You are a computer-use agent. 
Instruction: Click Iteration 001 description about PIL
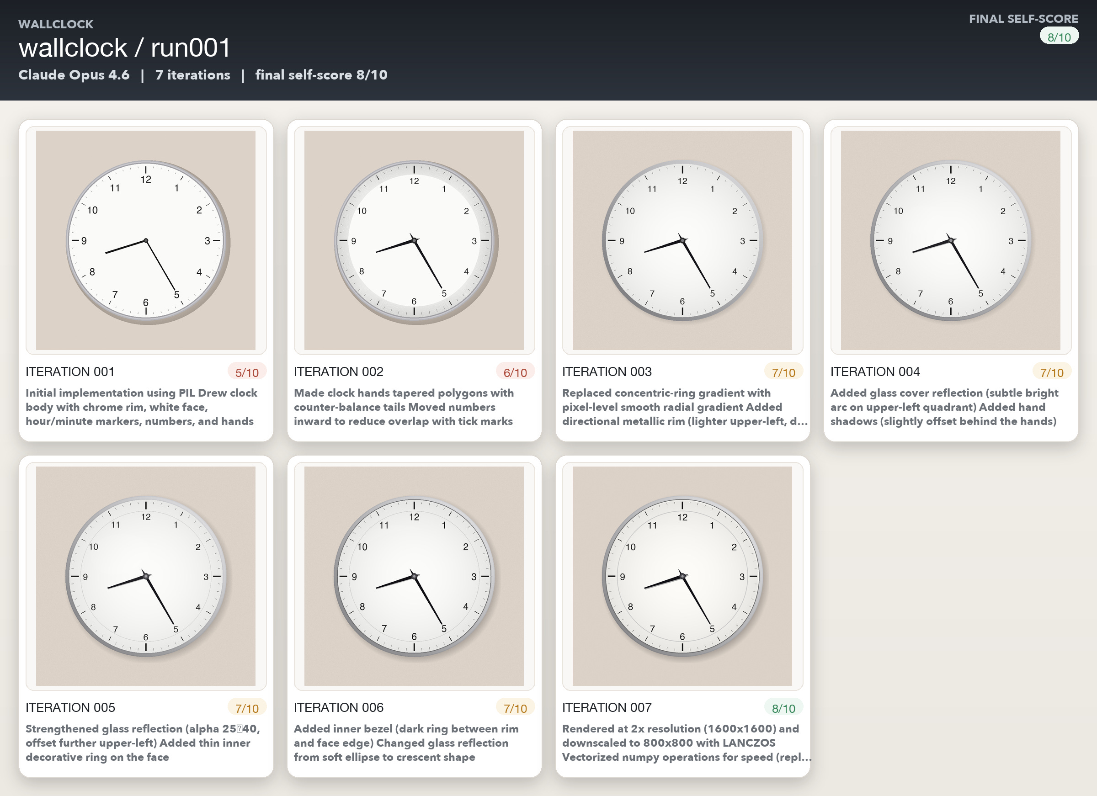coord(141,407)
